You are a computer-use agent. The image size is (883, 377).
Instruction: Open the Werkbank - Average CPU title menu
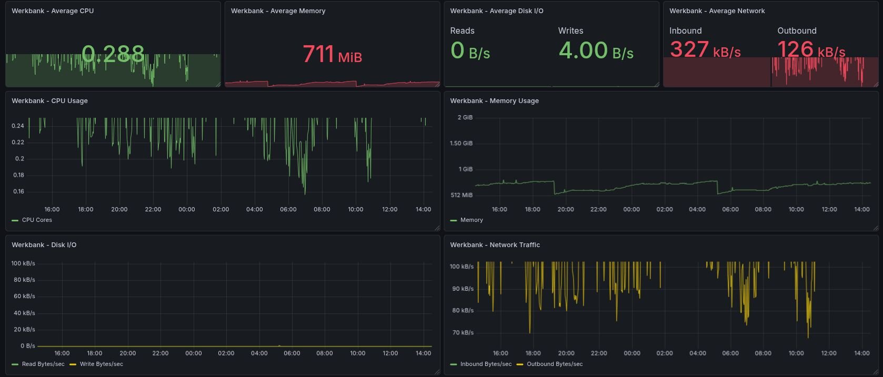pyautogui.click(x=53, y=11)
